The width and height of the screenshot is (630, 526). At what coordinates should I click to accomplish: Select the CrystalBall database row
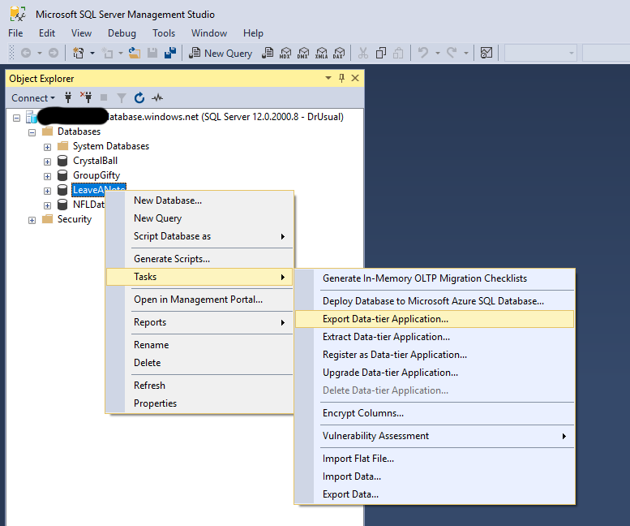click(x=95, y=161)
